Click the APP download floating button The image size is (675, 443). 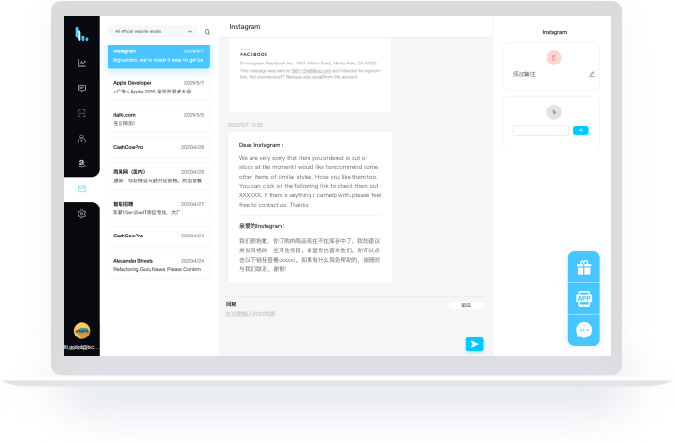583,298
